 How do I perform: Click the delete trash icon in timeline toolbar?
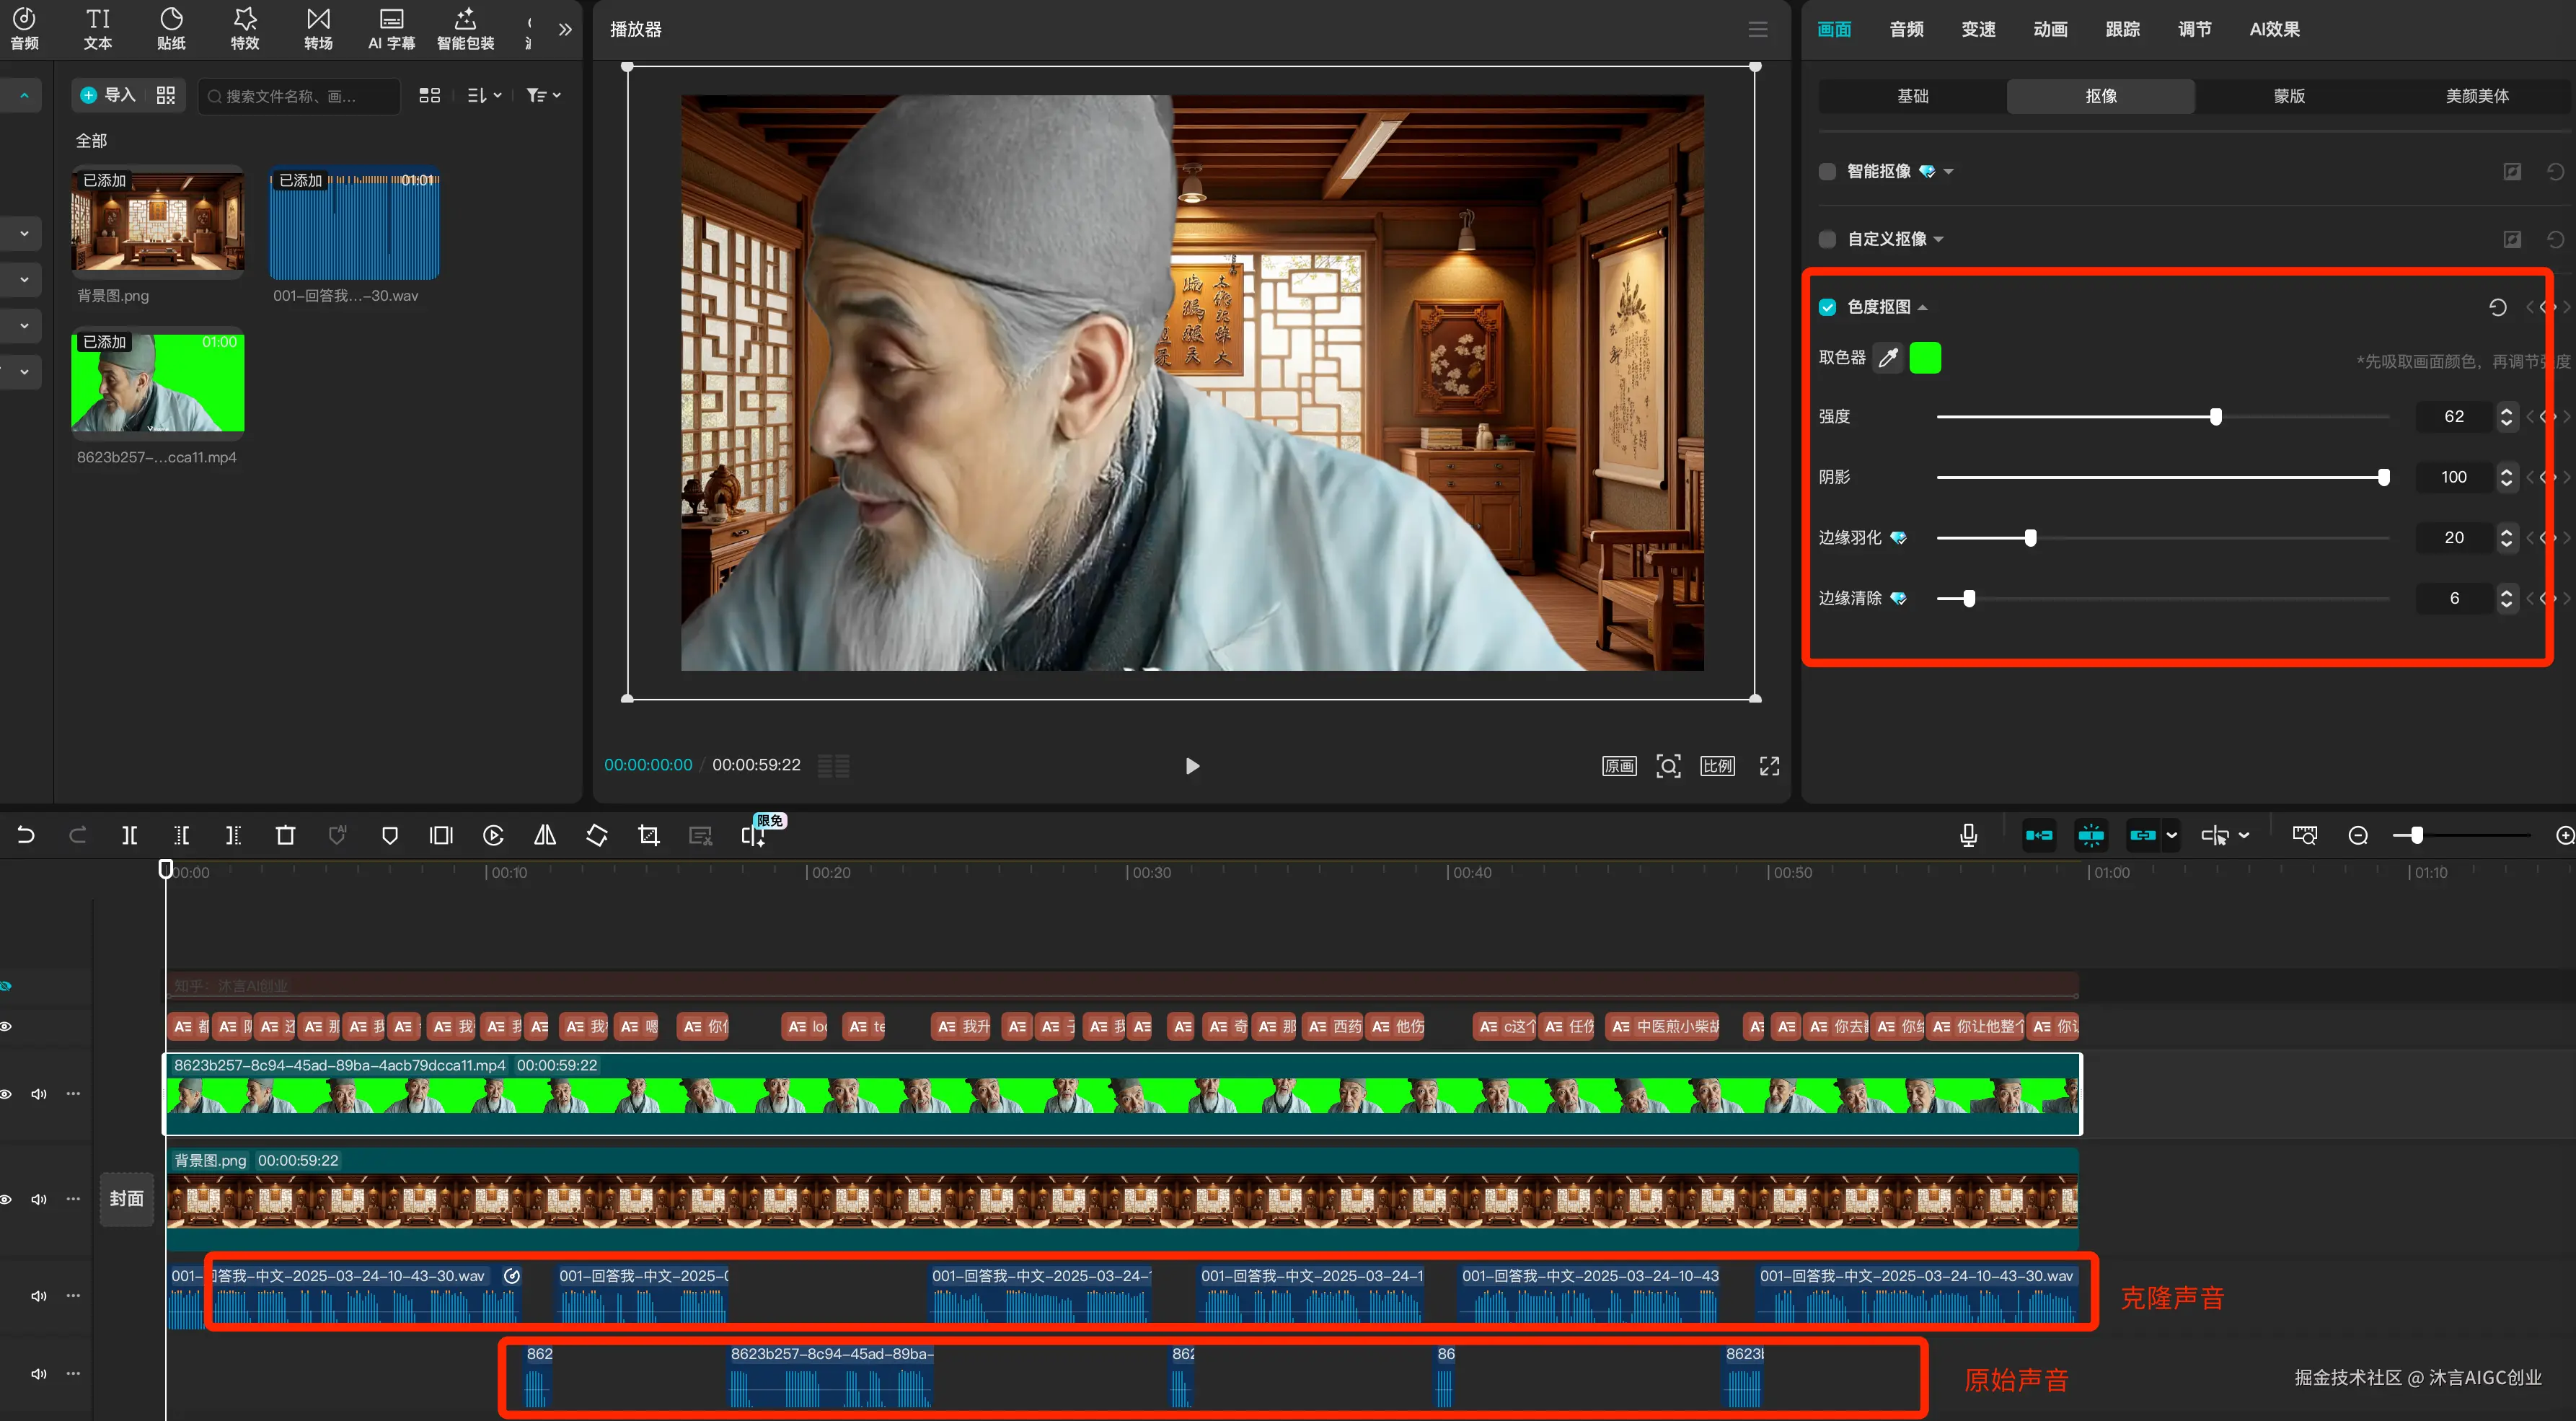tap(285, 835)
